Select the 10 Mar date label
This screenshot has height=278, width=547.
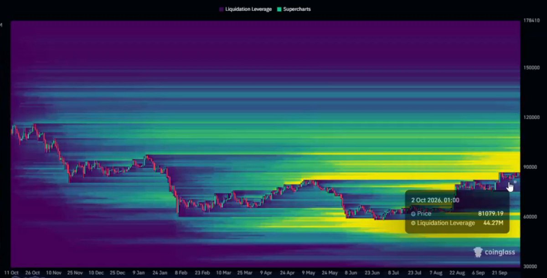click(223, 273)
